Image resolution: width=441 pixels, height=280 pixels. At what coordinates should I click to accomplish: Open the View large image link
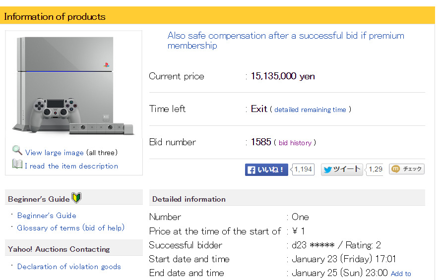(54, 153)
